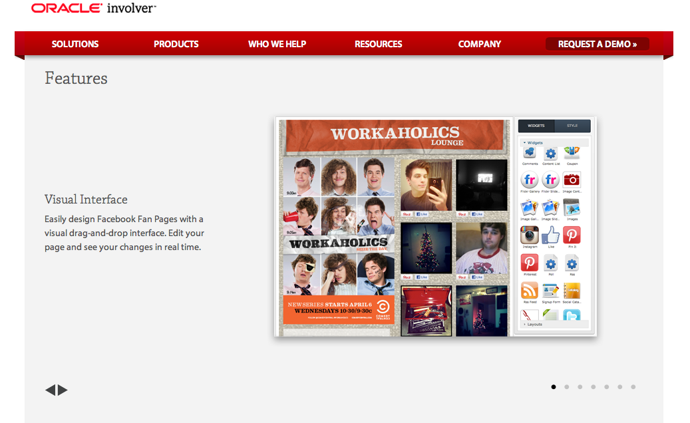The height and width of the screenshot is (423, 690).
Task: Click the Oracle Involver logo
Action: 93,8
